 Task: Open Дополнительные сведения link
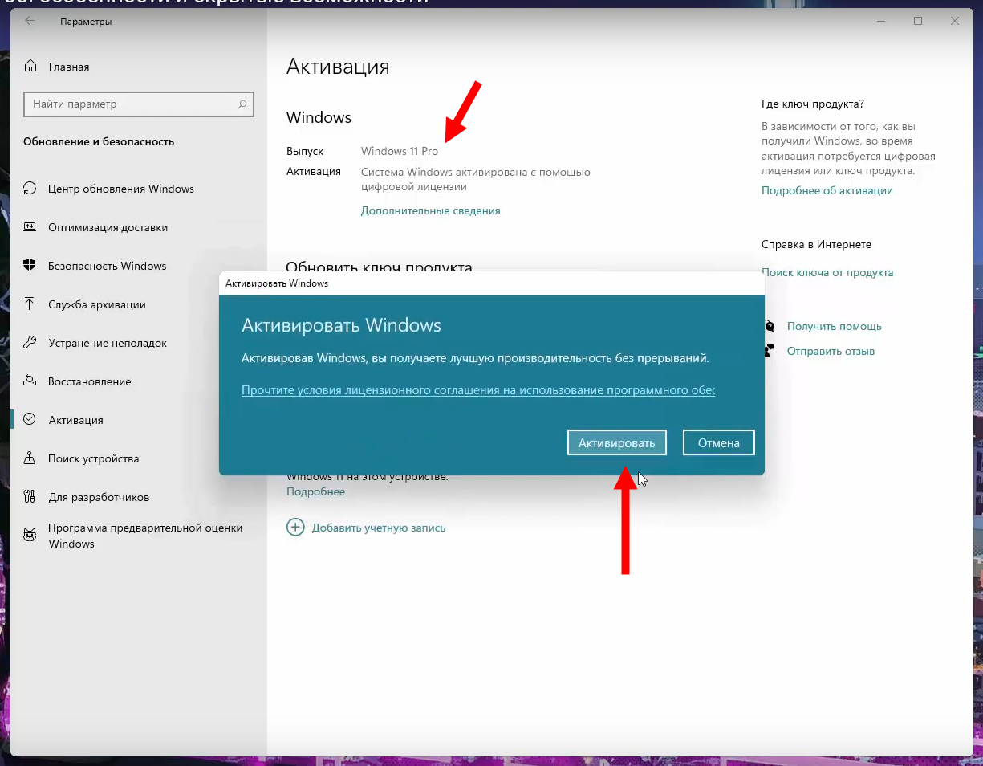431,210
